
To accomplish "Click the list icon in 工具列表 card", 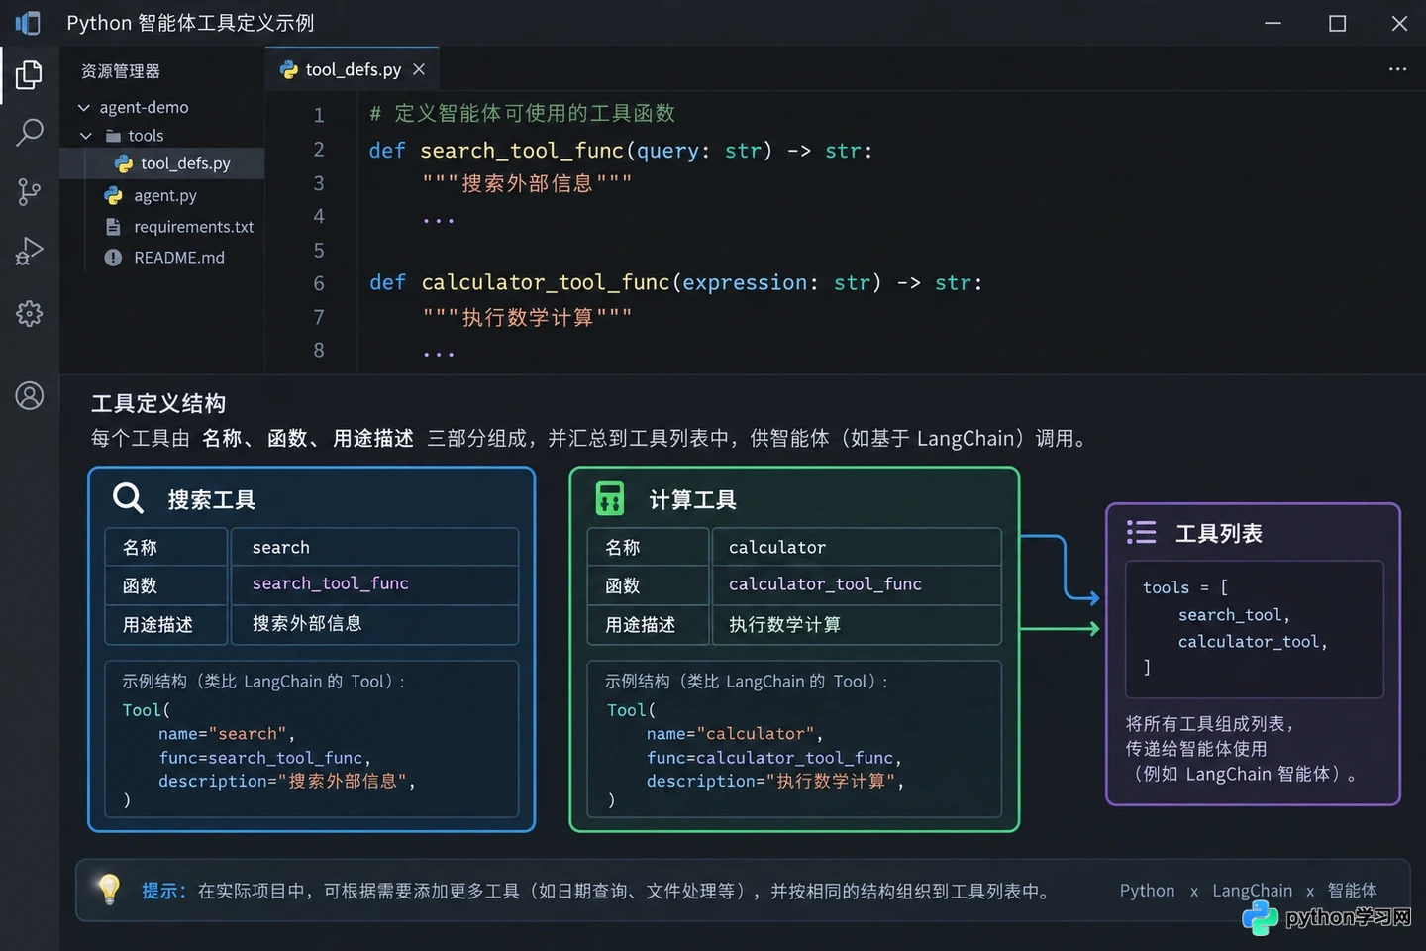I will 1141,532.
